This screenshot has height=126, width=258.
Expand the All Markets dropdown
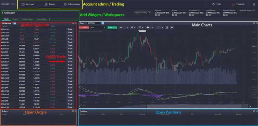tap(7, 23)
